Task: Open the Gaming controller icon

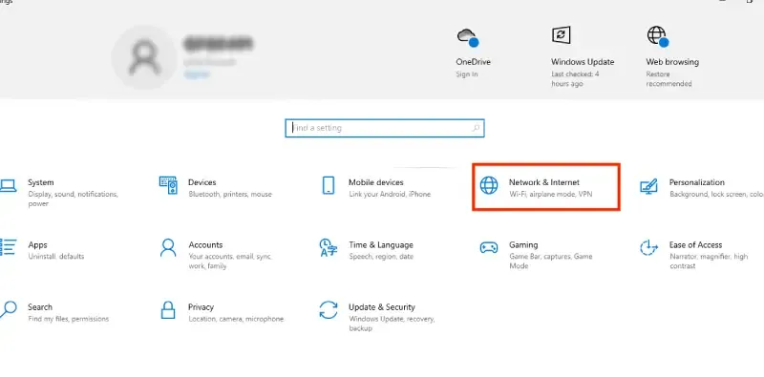Action: pyautogui.click(x=489, y=247)
